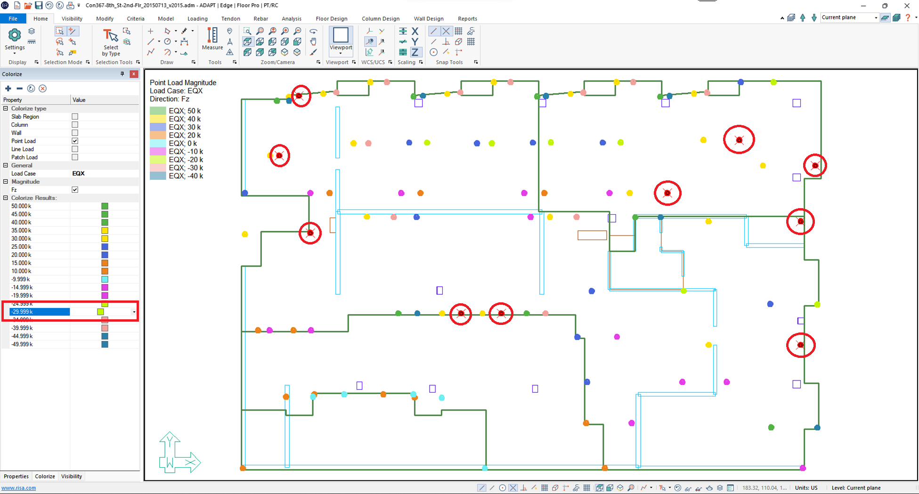Image resolution: width=919 pixels, height=494 pixels.
Task: Switch to the Properties panel tab
Action: [x=16, y=476]
